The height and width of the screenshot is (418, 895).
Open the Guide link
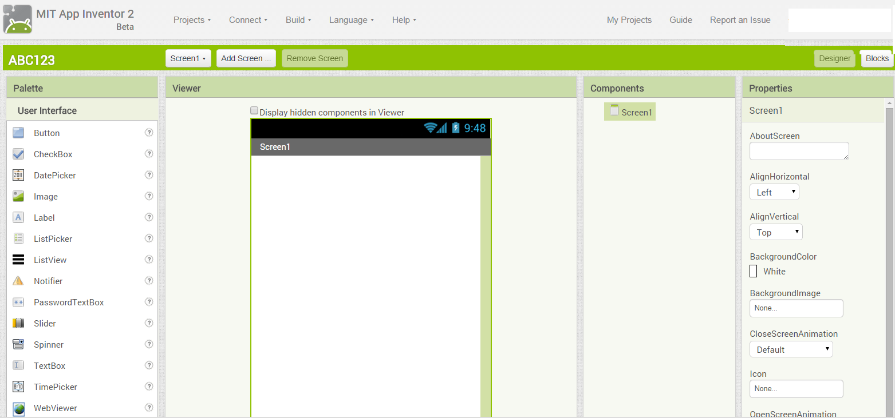[681, 20]
